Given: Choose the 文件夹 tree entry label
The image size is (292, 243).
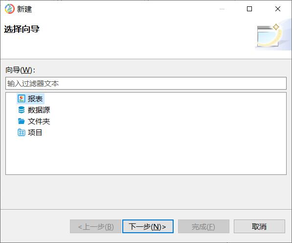Looking at the screenshot, I should 39,121.
